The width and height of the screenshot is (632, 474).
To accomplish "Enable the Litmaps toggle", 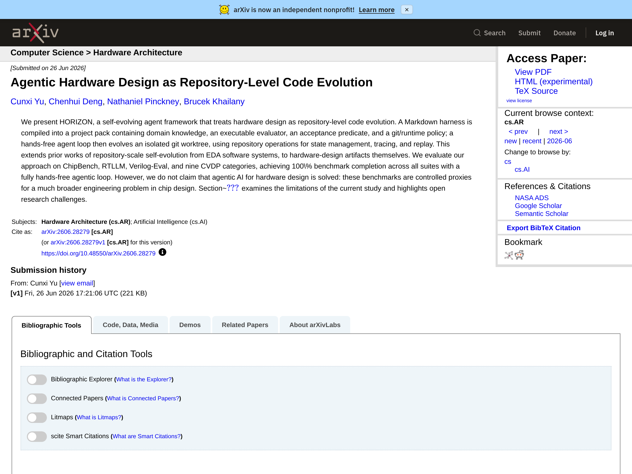I will 37,417.
